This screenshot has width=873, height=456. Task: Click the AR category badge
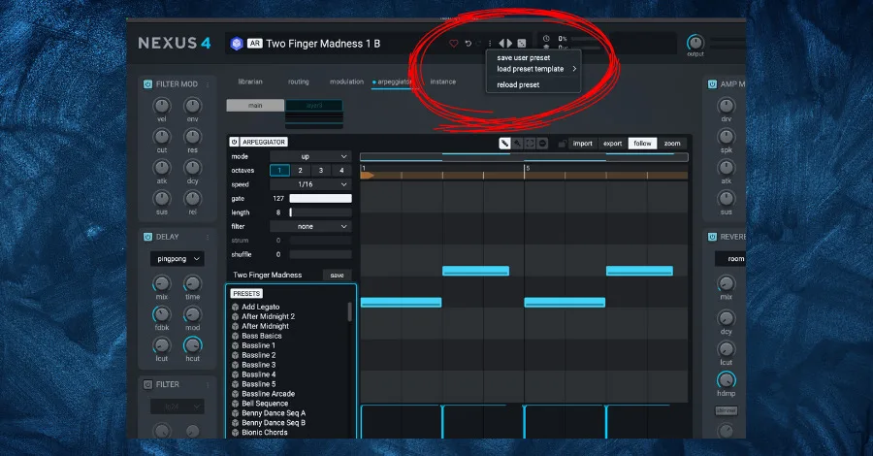(x=254, y=44)
